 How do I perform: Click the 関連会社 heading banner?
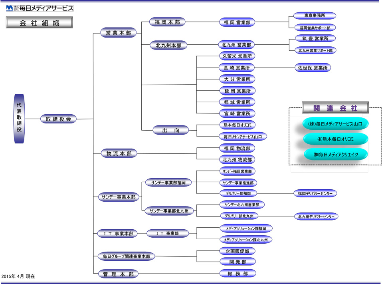(x=335, y=108)
